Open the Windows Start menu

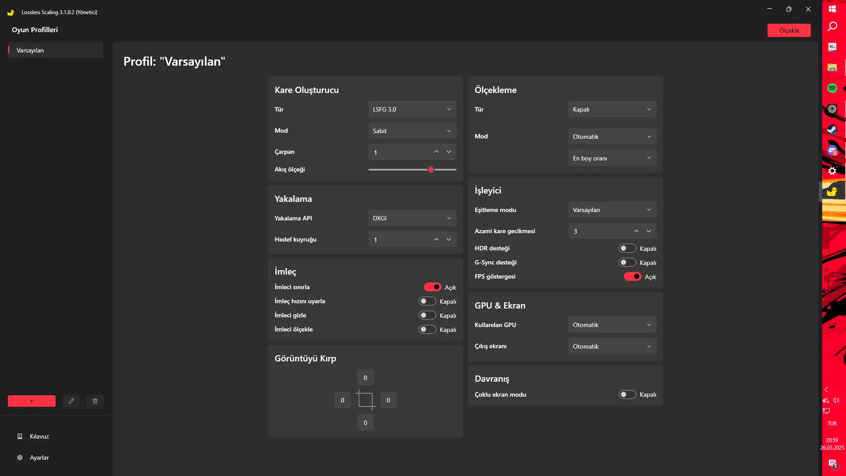pos(832,9)
